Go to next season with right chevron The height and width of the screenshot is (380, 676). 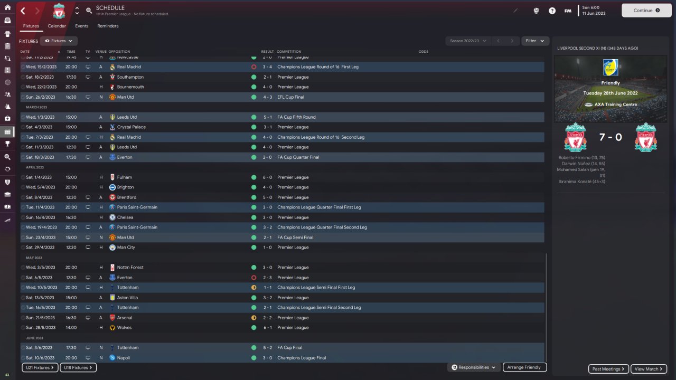(512, 41)
